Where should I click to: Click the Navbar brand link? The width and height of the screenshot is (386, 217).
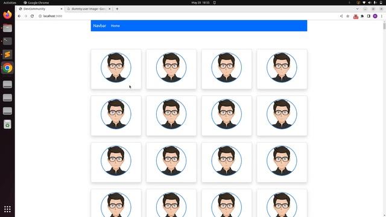(100, 25)
